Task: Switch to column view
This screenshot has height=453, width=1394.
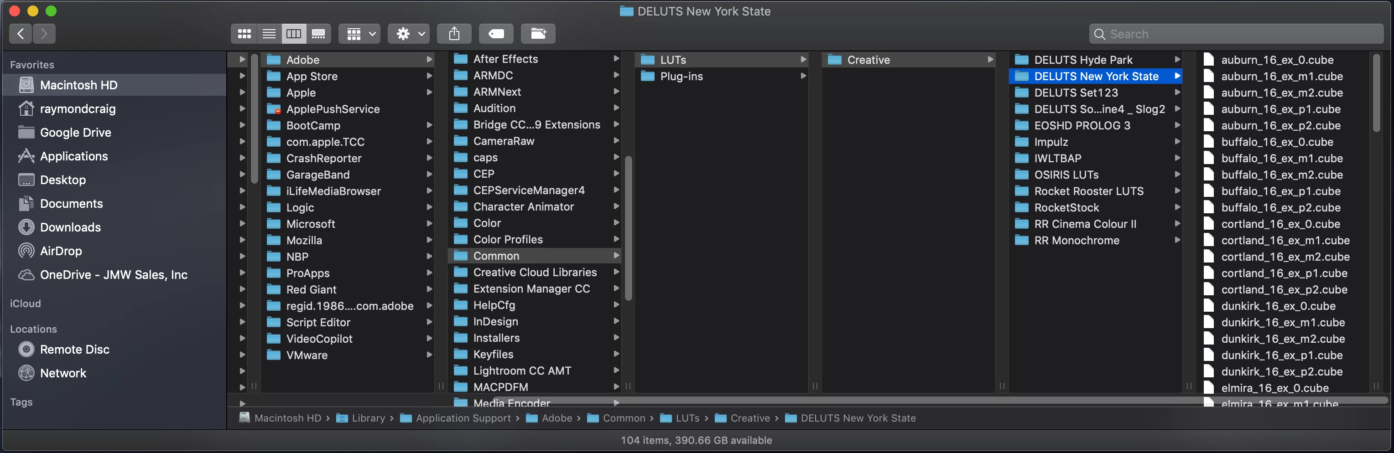Action: coord(293,34)
